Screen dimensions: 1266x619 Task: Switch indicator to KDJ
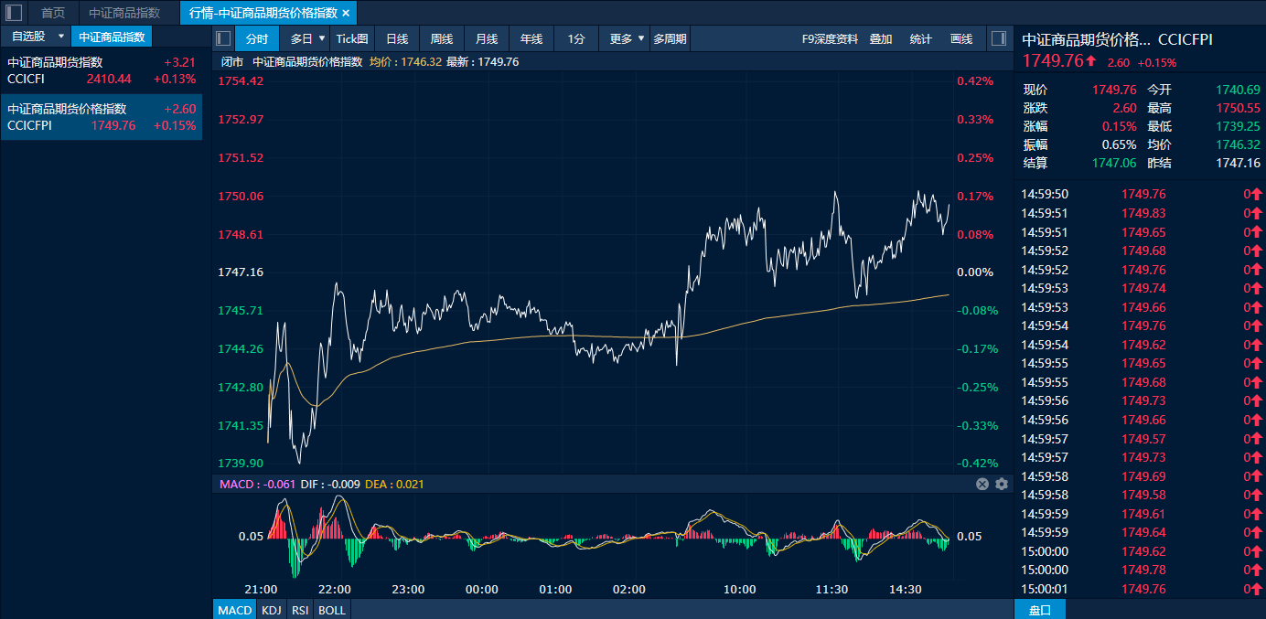pos(271,610)
